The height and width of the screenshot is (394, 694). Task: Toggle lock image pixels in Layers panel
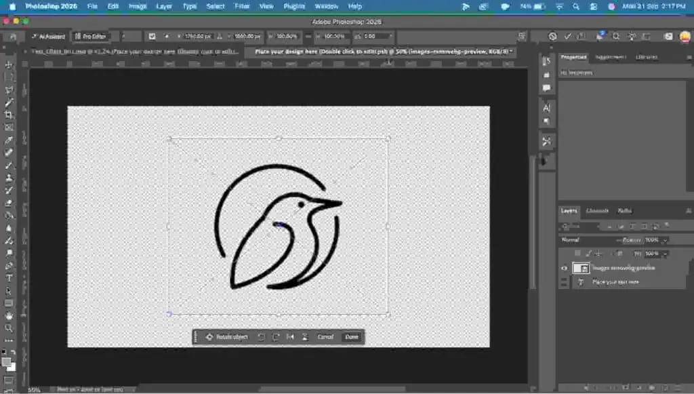[x=588, y=254]
